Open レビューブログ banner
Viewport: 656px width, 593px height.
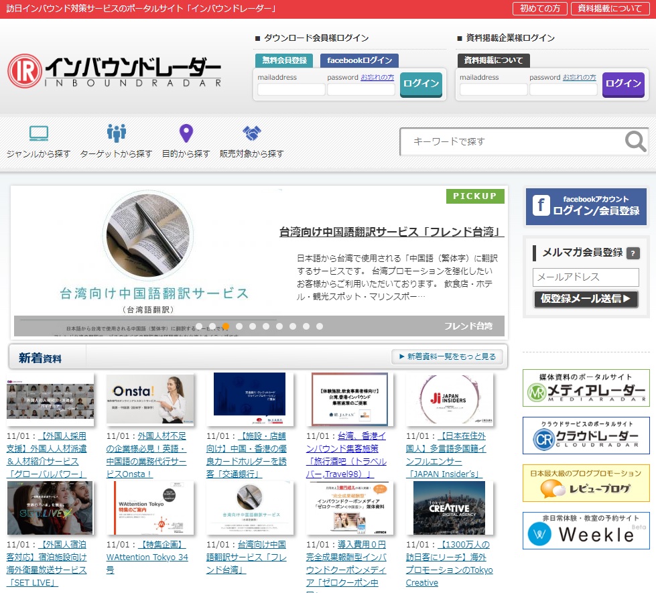[x=586, y=483]
